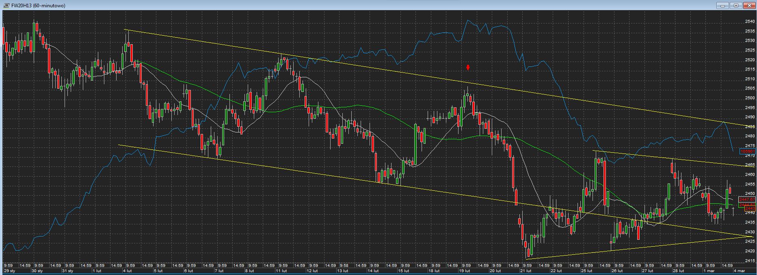Select the 4 mar date label

[739, 271]
